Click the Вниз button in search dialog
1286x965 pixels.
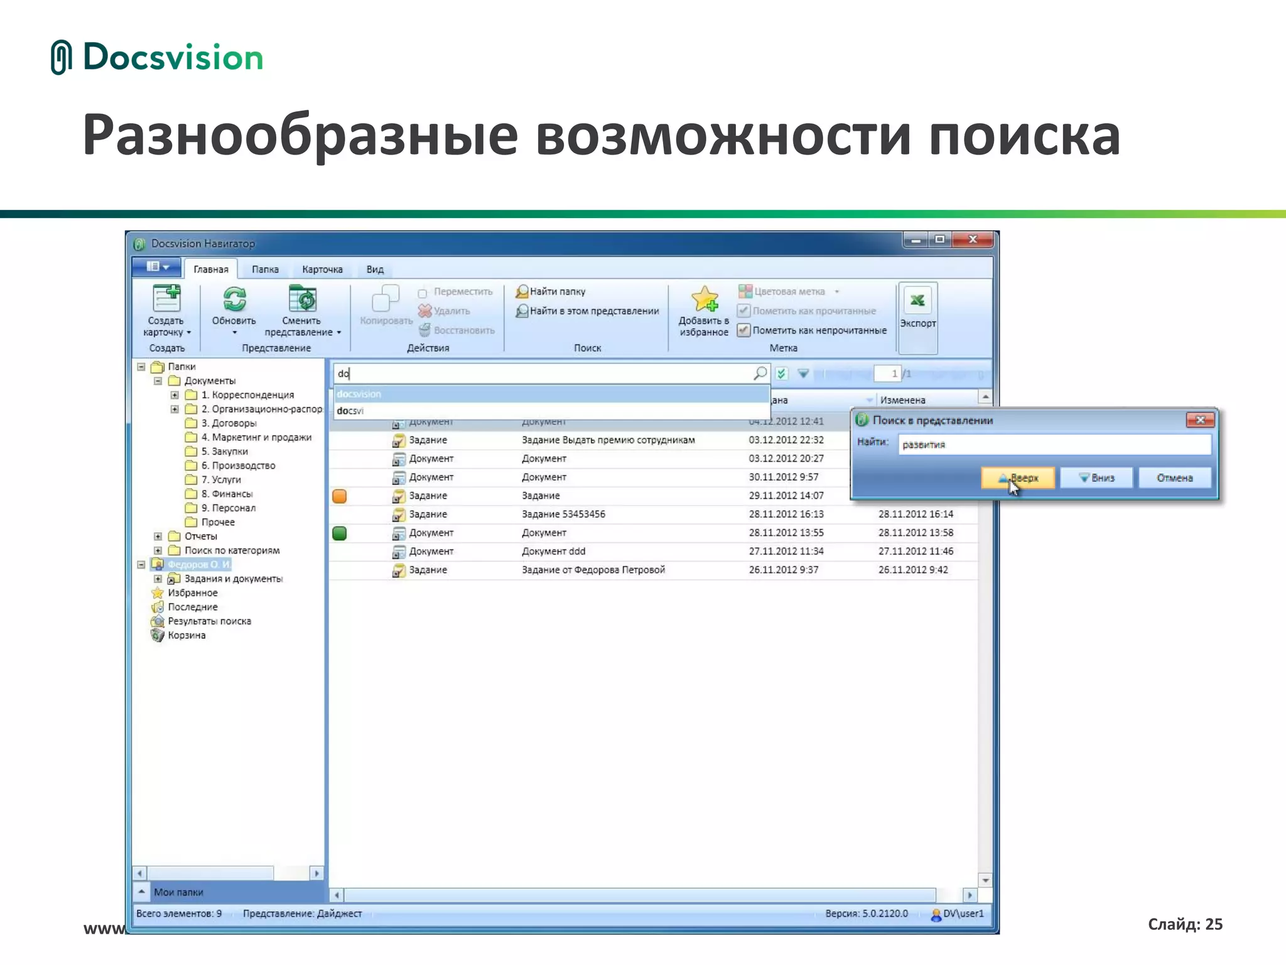(1096, 478)
